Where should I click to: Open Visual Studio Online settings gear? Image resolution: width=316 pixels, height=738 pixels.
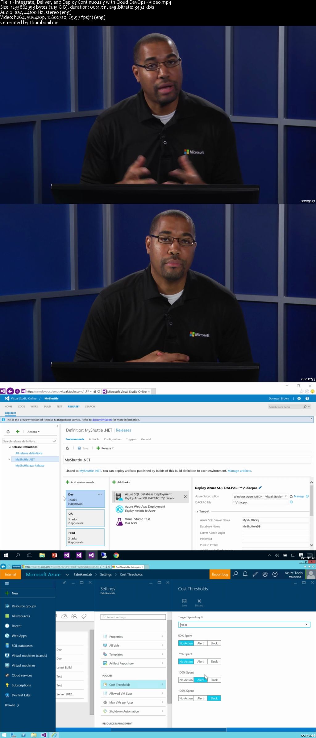click(299, 399)
